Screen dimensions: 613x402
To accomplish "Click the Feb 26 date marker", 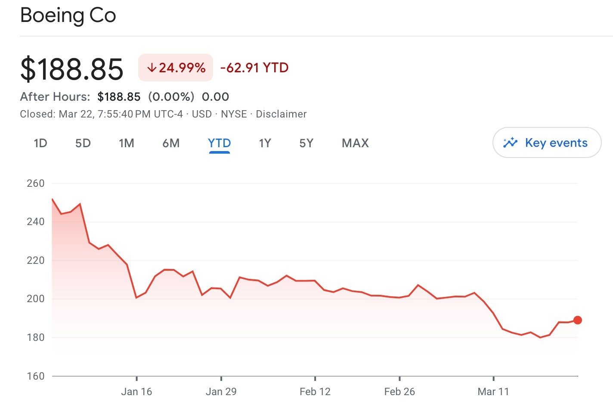I will point(399,391).
